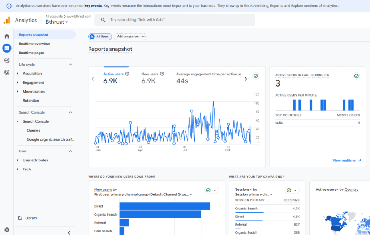Open the Advertising icon in left rail
370x235 pixels.
pos(7,72)
